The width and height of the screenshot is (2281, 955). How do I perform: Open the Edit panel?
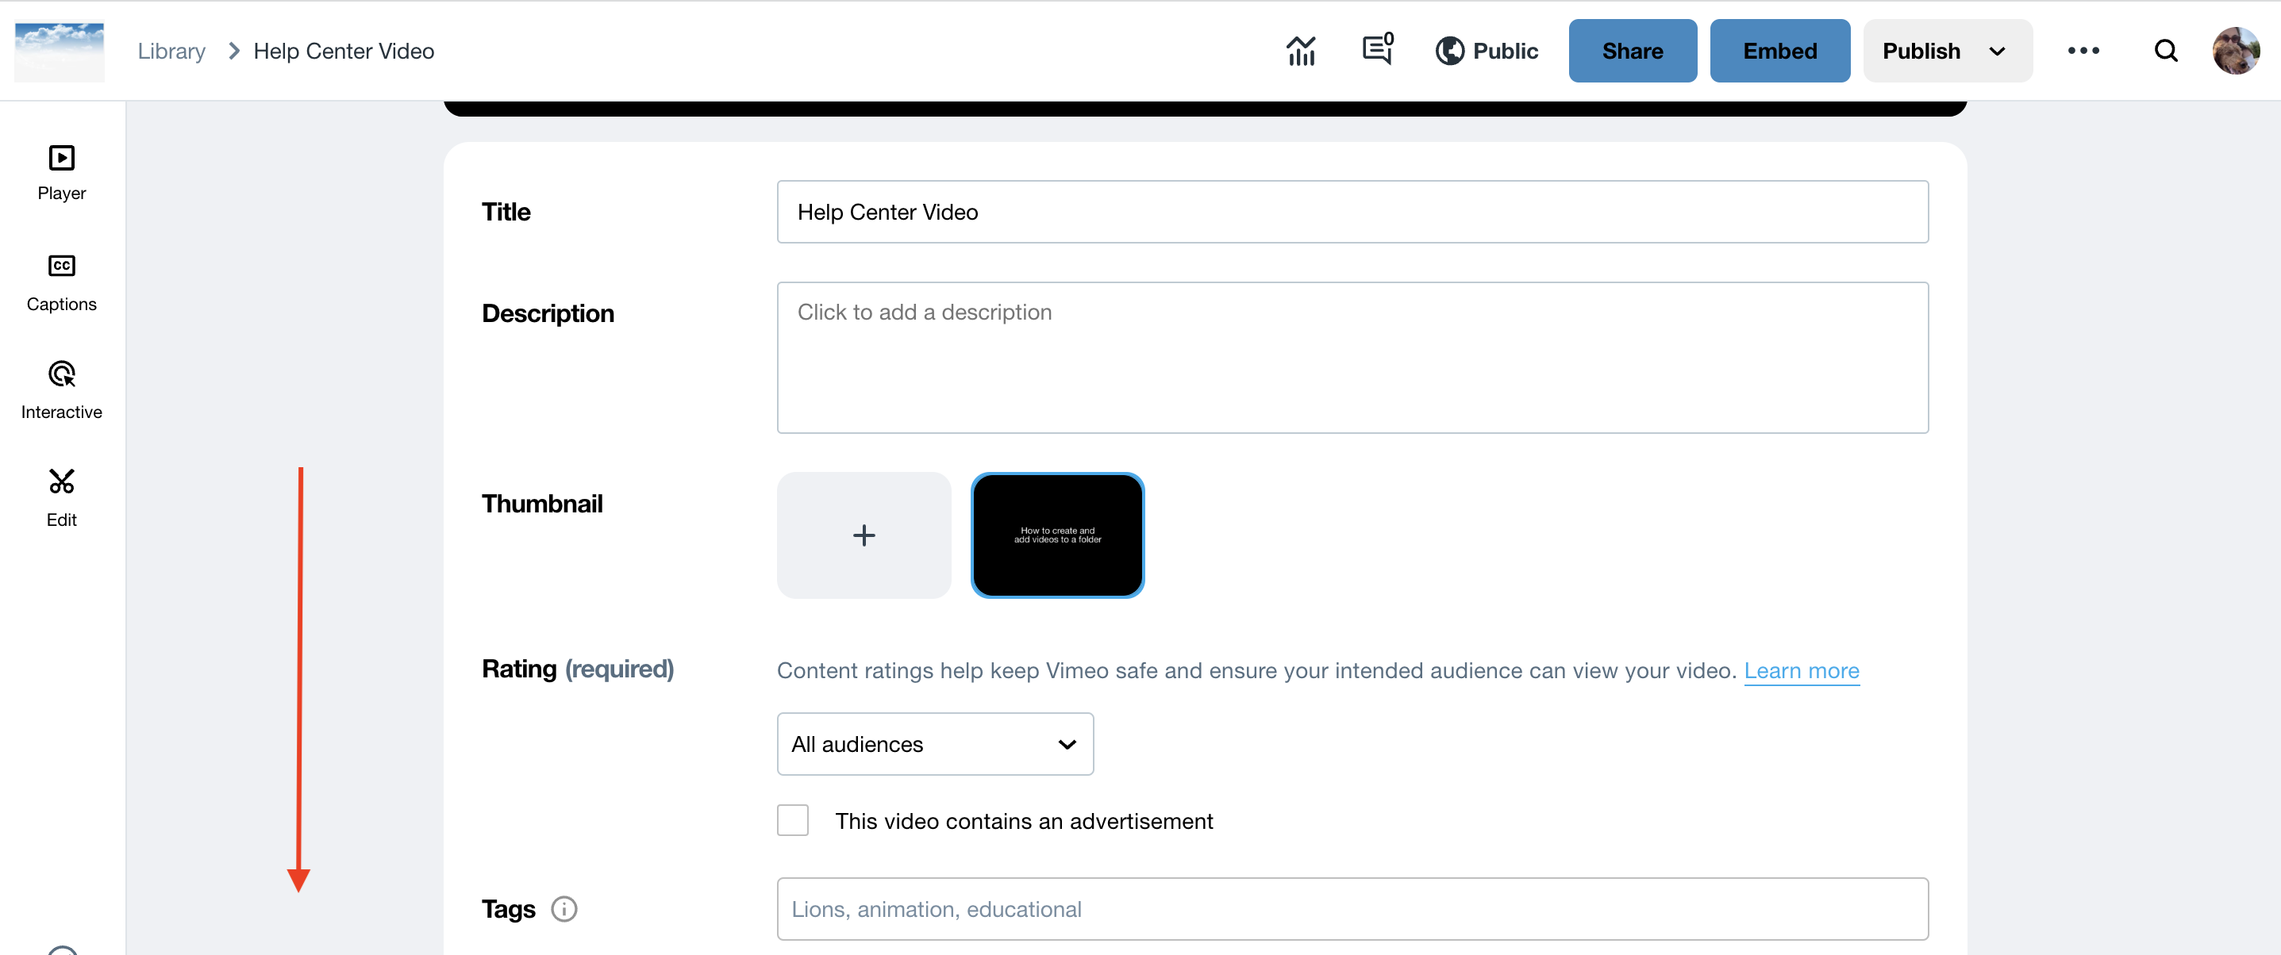[x=61, y=497]
